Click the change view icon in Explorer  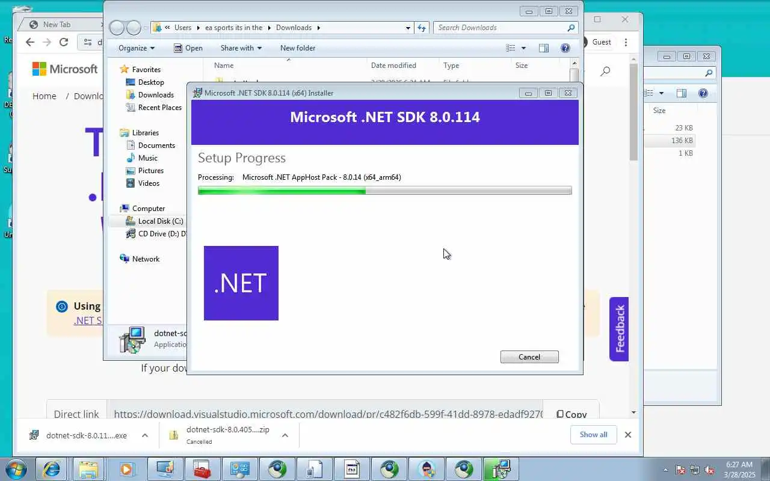tap(511, 48)
